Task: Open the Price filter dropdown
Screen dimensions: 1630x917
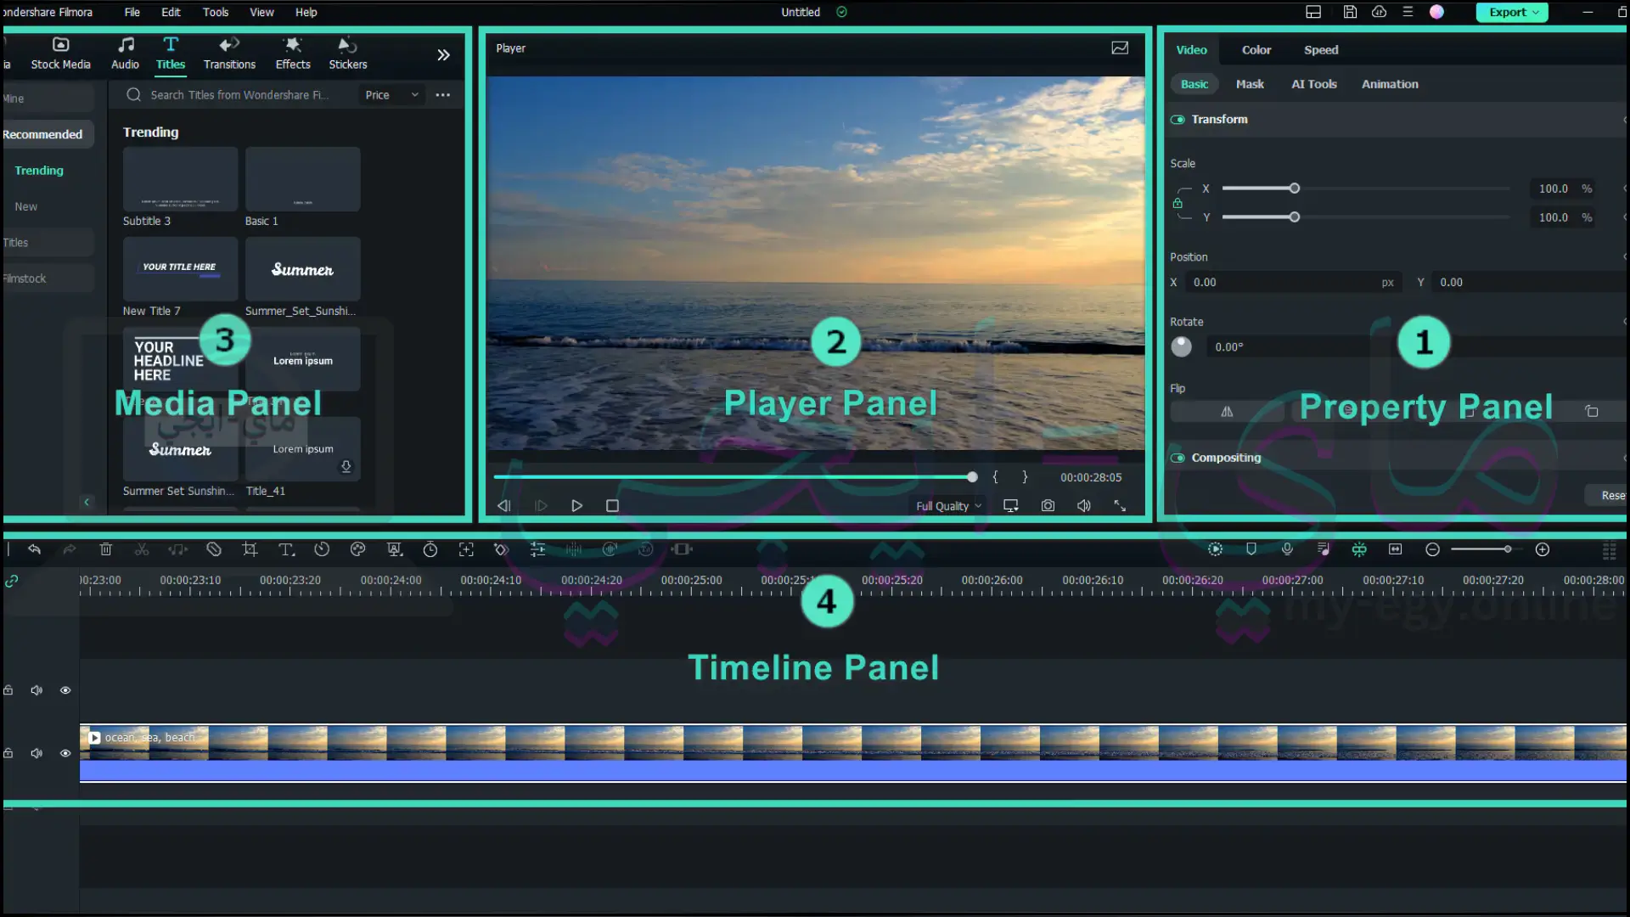Action: (391, 95)
